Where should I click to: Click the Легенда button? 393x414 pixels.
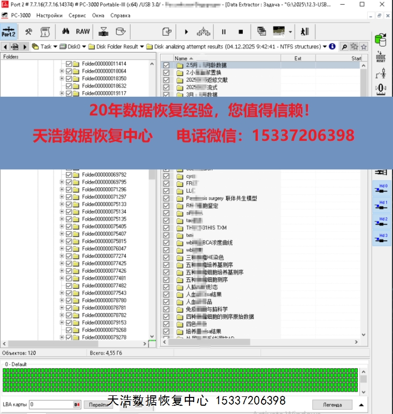coord(332,404)
